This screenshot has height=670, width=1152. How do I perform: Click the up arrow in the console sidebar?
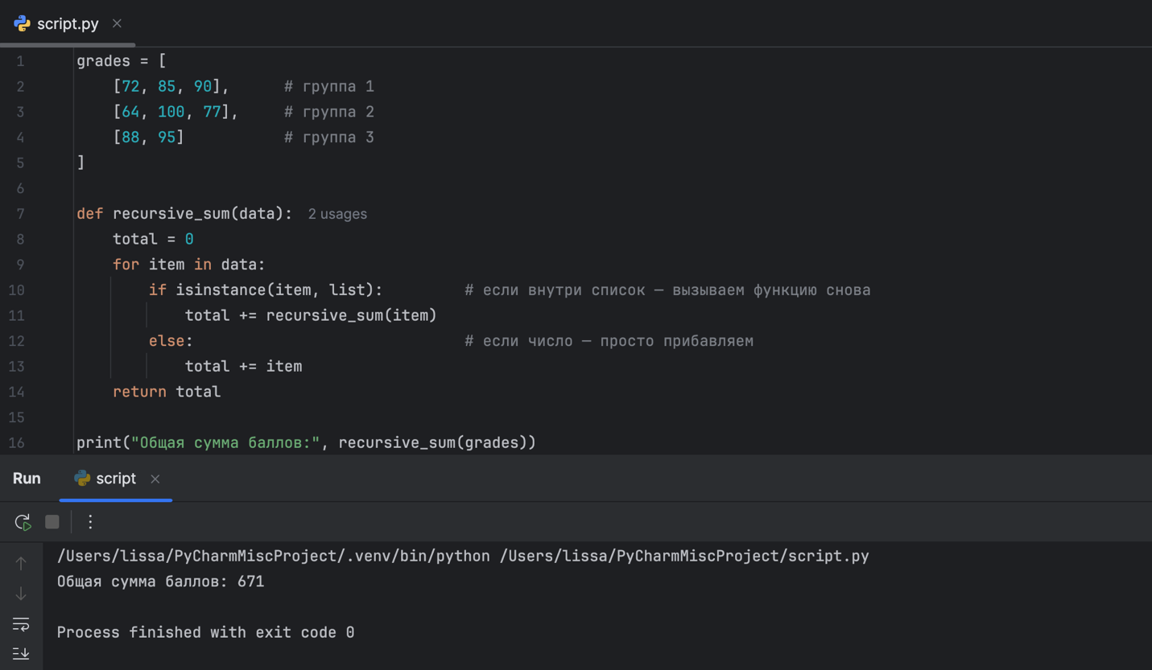(21, 564)
